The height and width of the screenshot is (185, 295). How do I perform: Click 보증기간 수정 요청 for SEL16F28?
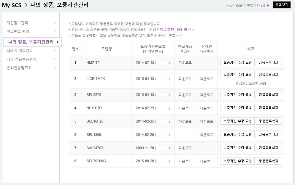[x=237, y=121]
